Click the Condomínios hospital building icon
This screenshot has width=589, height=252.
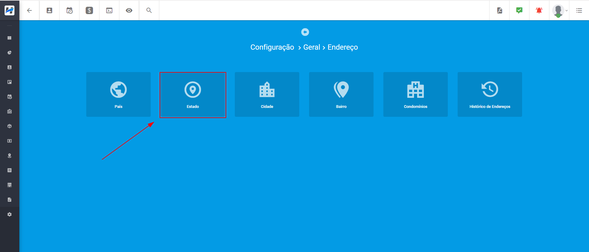(415, 90)
